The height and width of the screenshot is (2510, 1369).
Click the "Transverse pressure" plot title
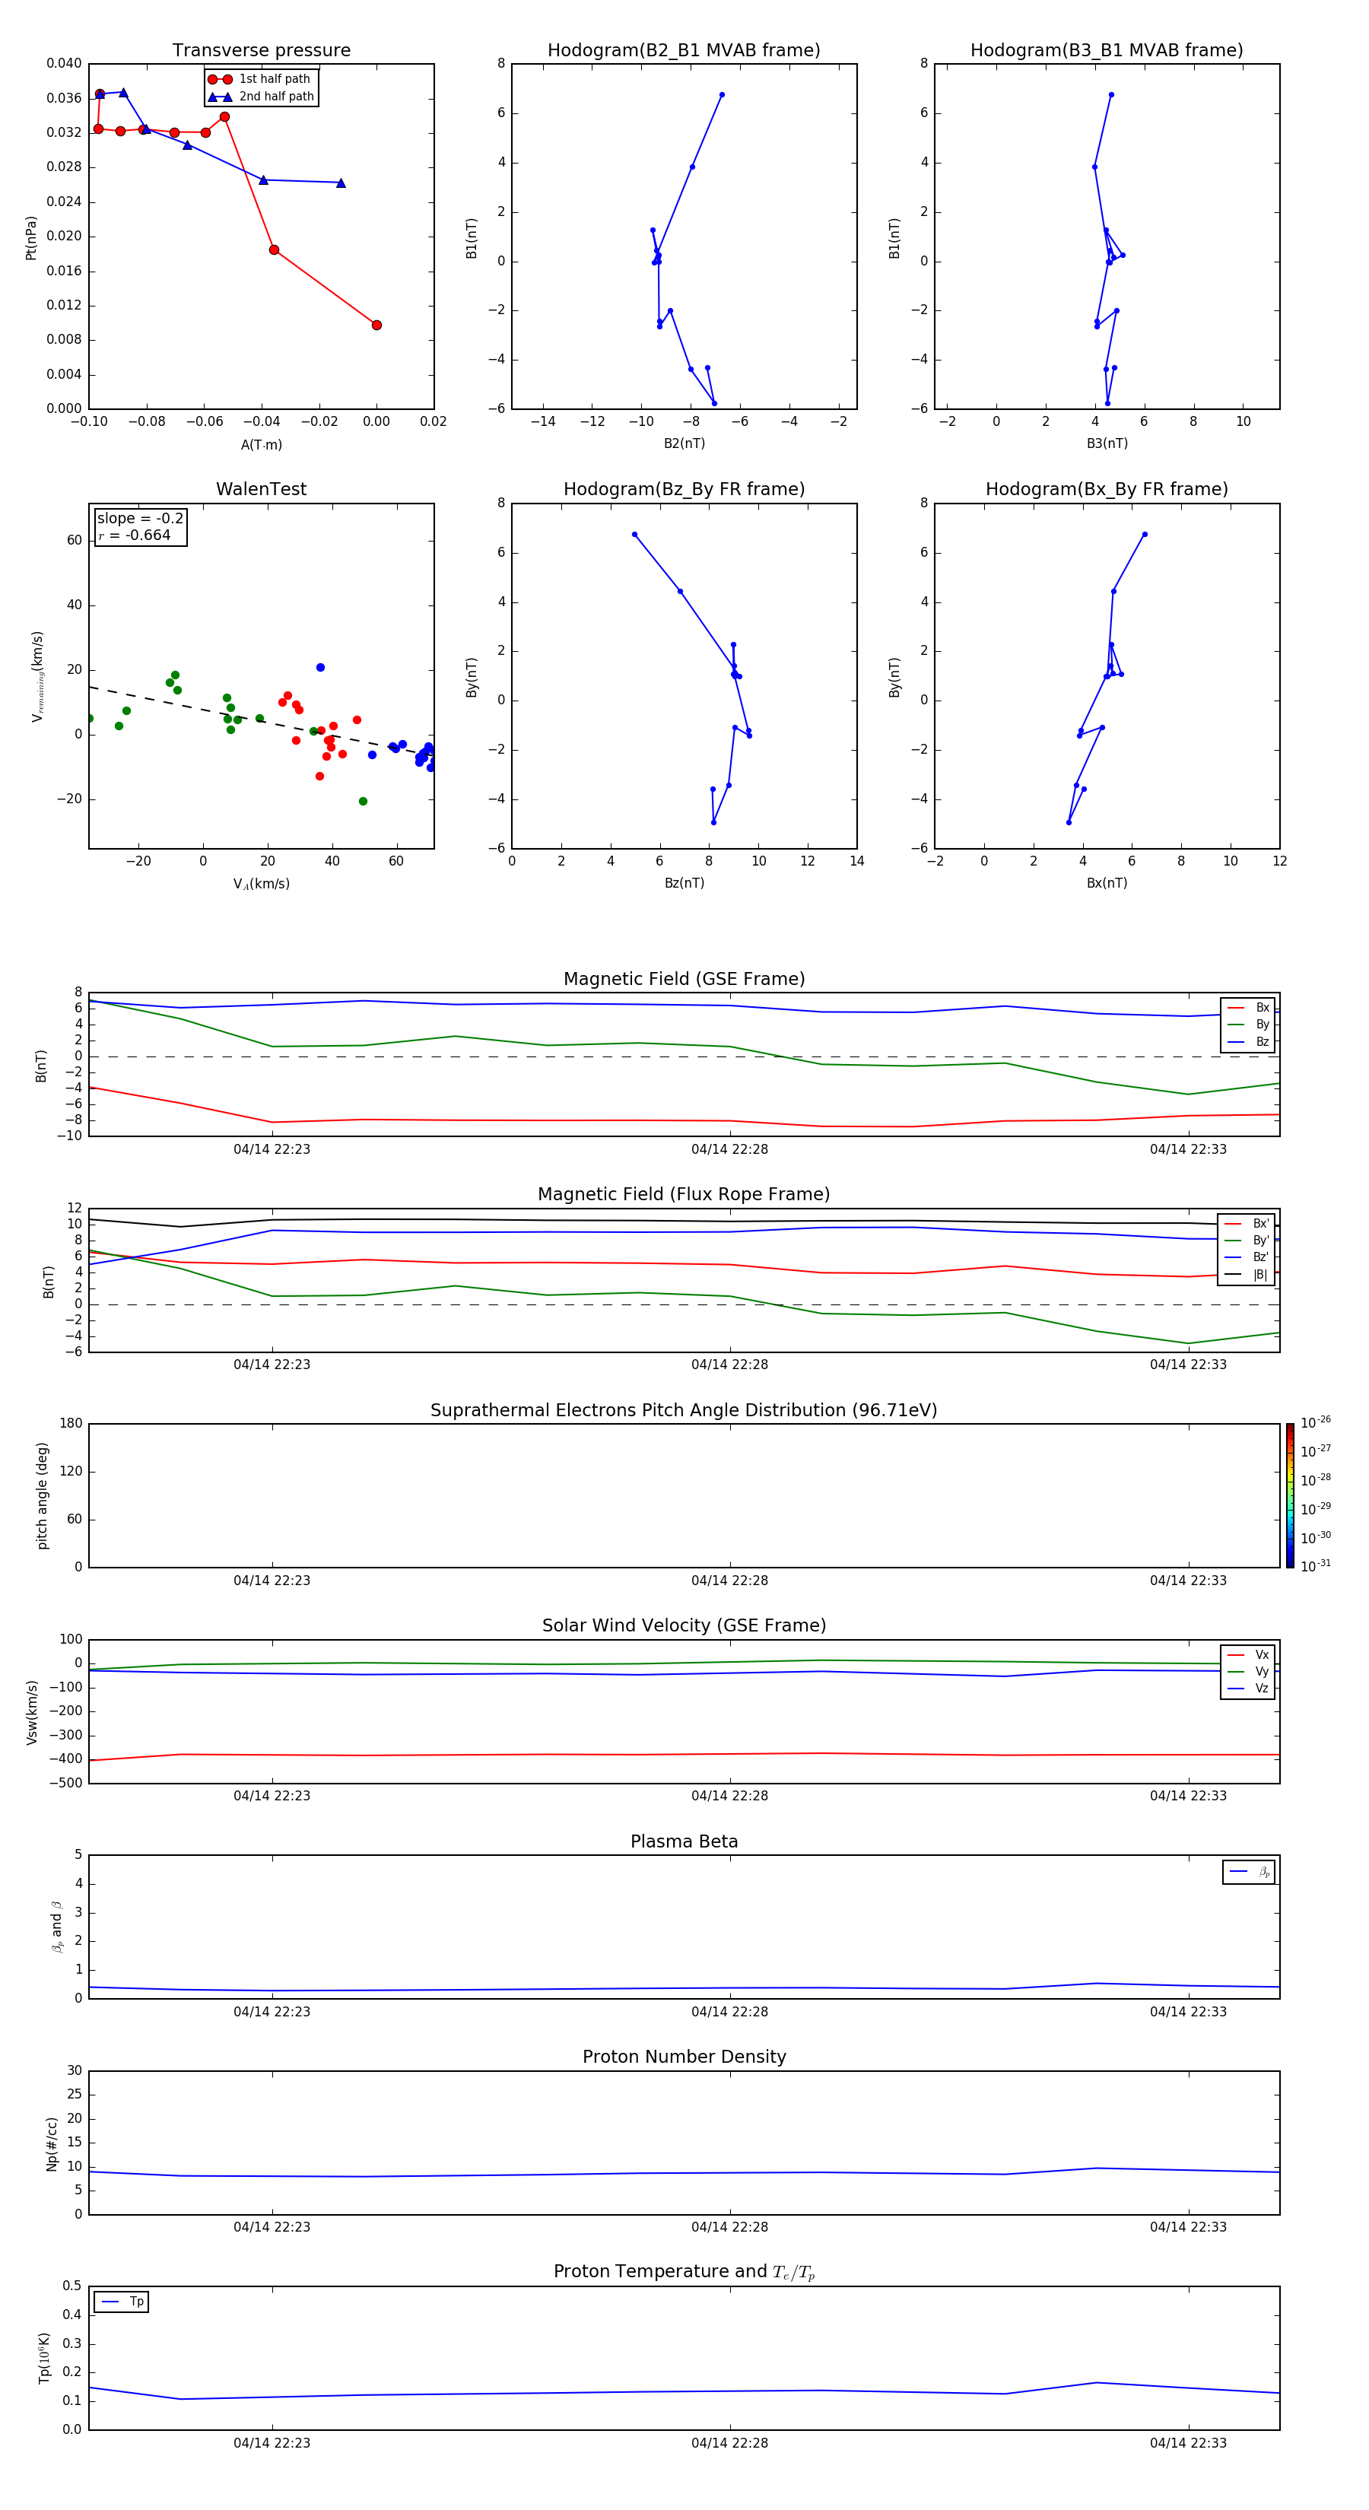[261, 51]
